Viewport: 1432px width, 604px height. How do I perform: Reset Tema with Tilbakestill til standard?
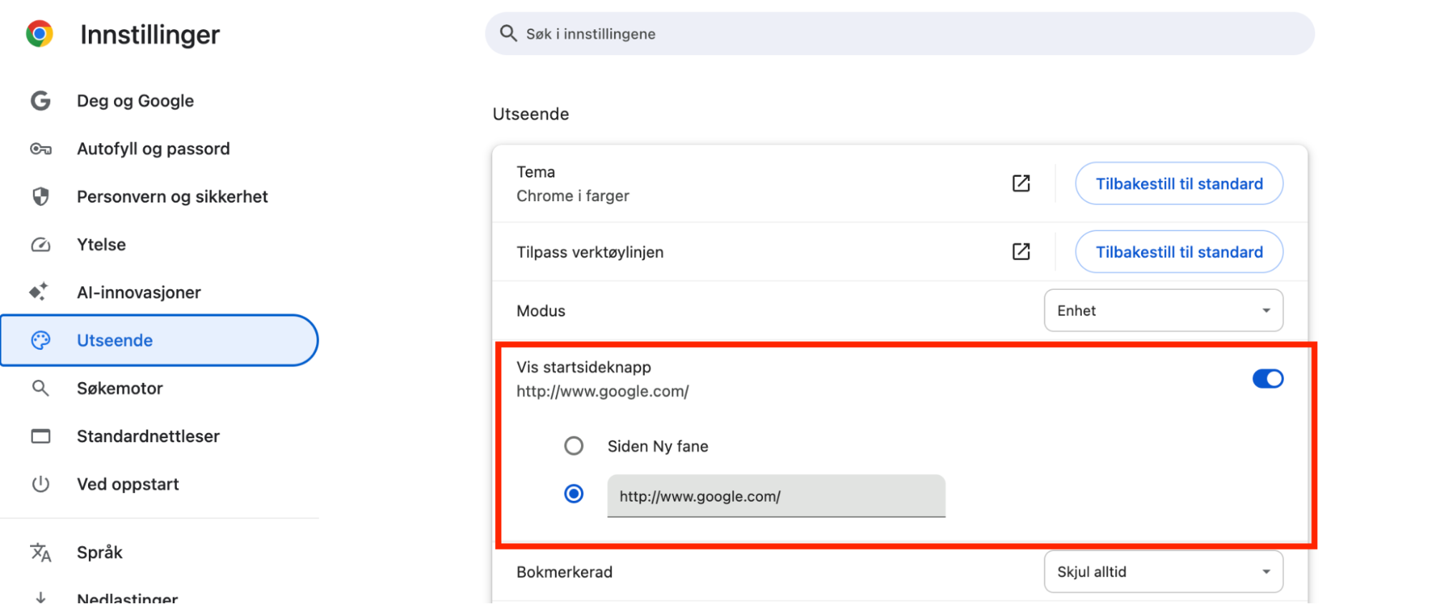(1179, 183)
